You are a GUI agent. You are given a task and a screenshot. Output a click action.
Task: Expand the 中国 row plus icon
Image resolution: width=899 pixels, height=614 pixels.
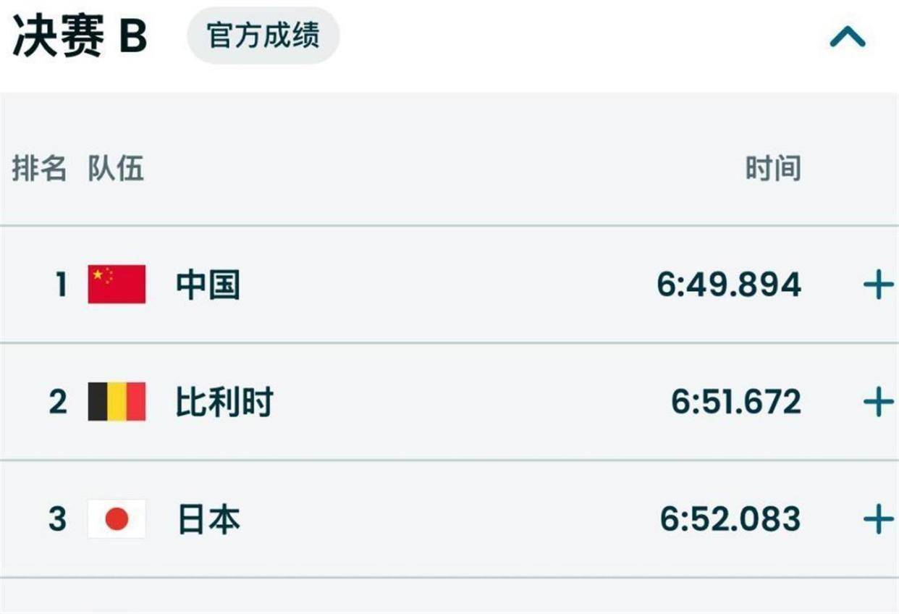click(878, 285)
